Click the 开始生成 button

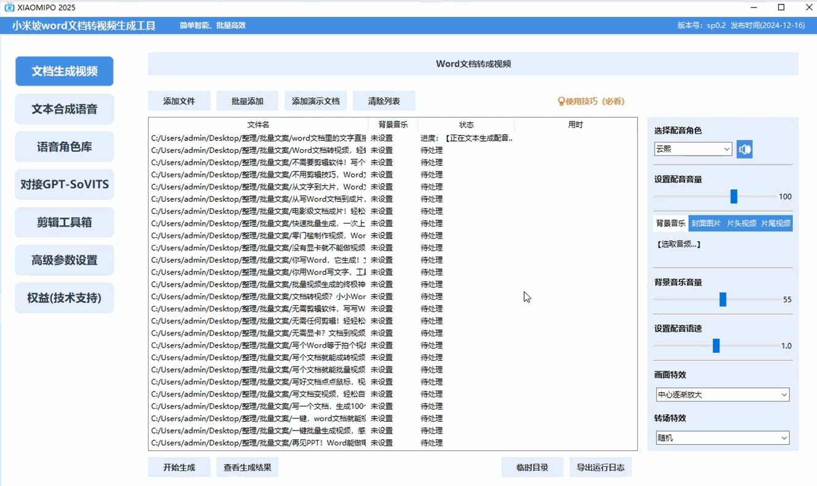coord(179,467)
